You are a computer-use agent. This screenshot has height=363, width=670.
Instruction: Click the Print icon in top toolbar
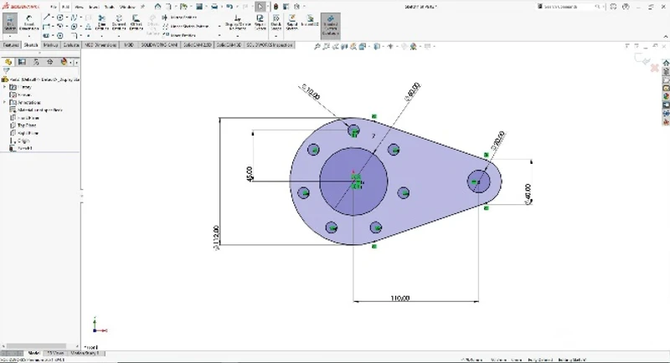(214, 7)
